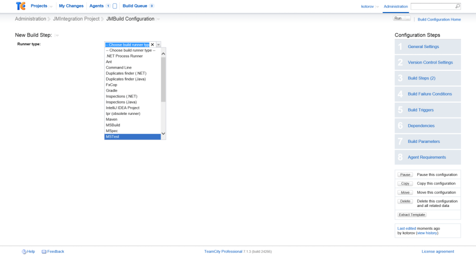The height and width of the screenshot is (255, 476).
Task: Select .NET Process Runner option
Action: [x=133, y=56]
